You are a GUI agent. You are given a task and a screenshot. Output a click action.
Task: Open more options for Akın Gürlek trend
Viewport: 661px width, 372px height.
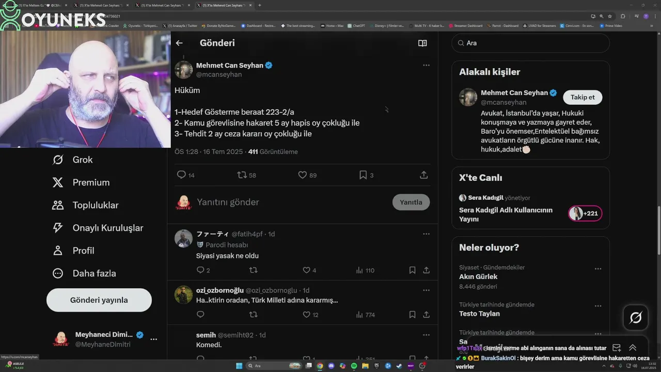(x=598, y=269)
